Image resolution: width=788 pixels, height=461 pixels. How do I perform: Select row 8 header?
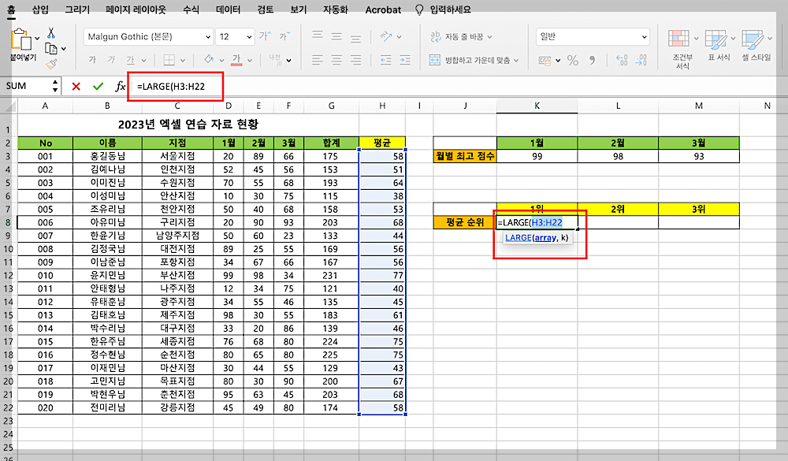pyautogui.click(x=9, y=222)
